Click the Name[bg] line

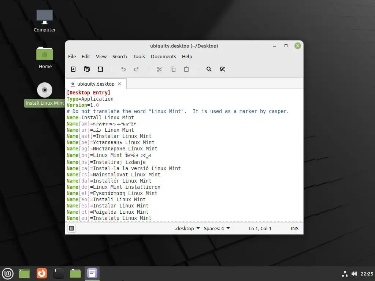coord(112,149)
